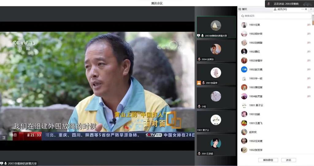Select member 1902赵文佩 in the list
Image resolution: width=314 pixels, height=166 pixels.
click(x=255, y=70)
